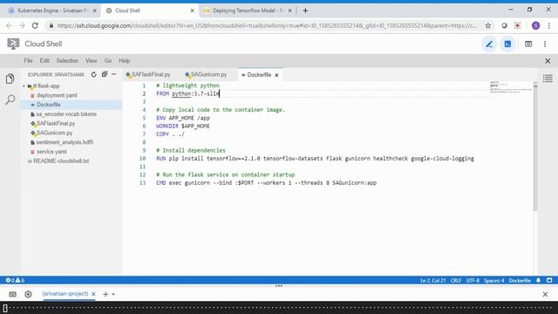The height and width of the screenshot is (314, 558).
Task: Toggle the explorer panel minimize dash
Action: click(114, 74)
